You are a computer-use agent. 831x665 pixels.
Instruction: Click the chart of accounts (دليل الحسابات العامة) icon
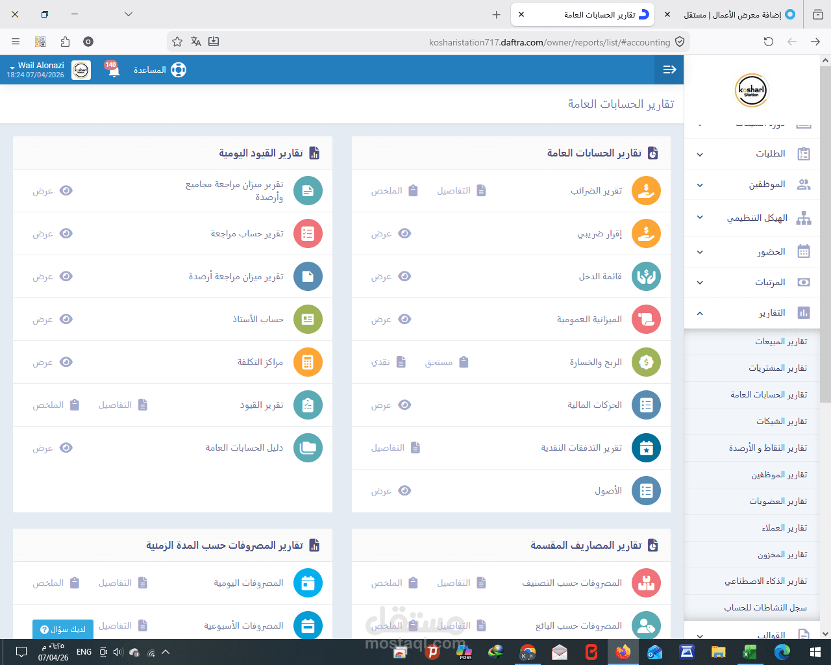coord(308,448)
